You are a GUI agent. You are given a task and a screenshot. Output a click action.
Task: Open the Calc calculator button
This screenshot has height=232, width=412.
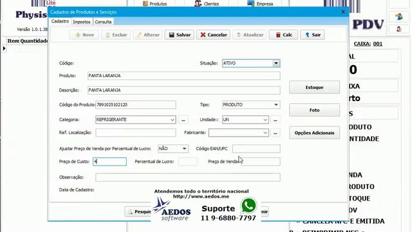pos(283,35)
